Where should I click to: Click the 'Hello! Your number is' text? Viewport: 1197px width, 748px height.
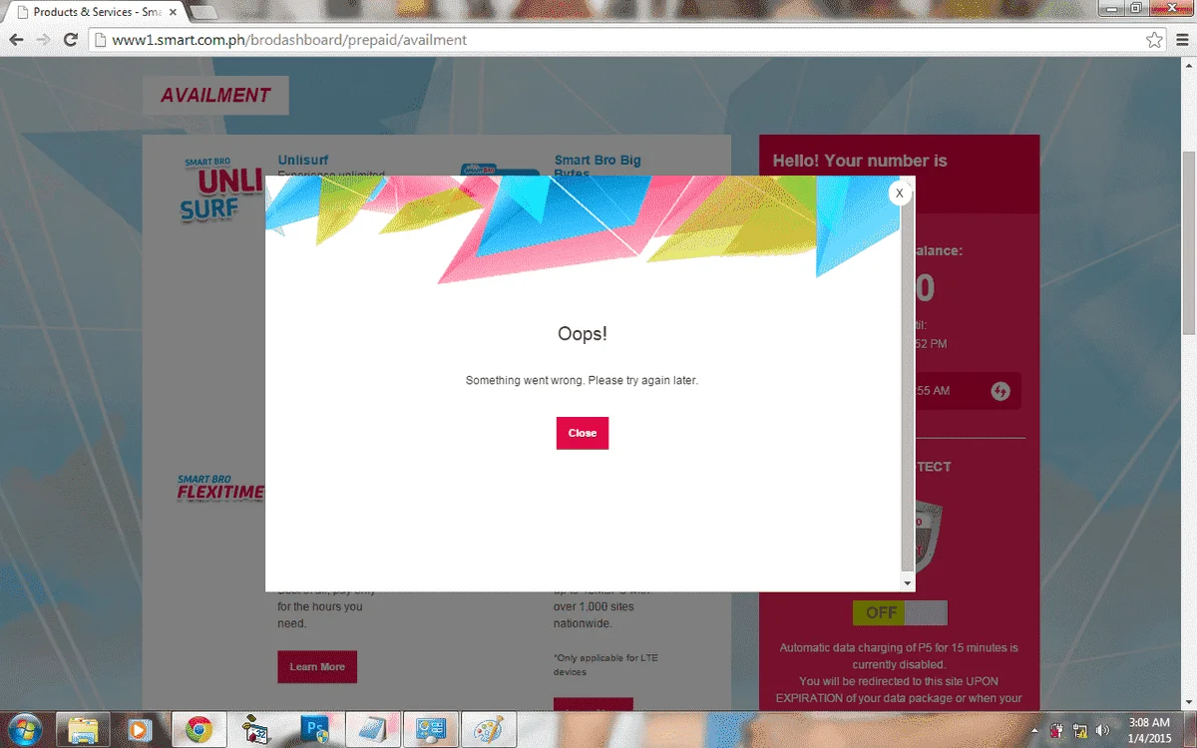click(x=860, y=161)
